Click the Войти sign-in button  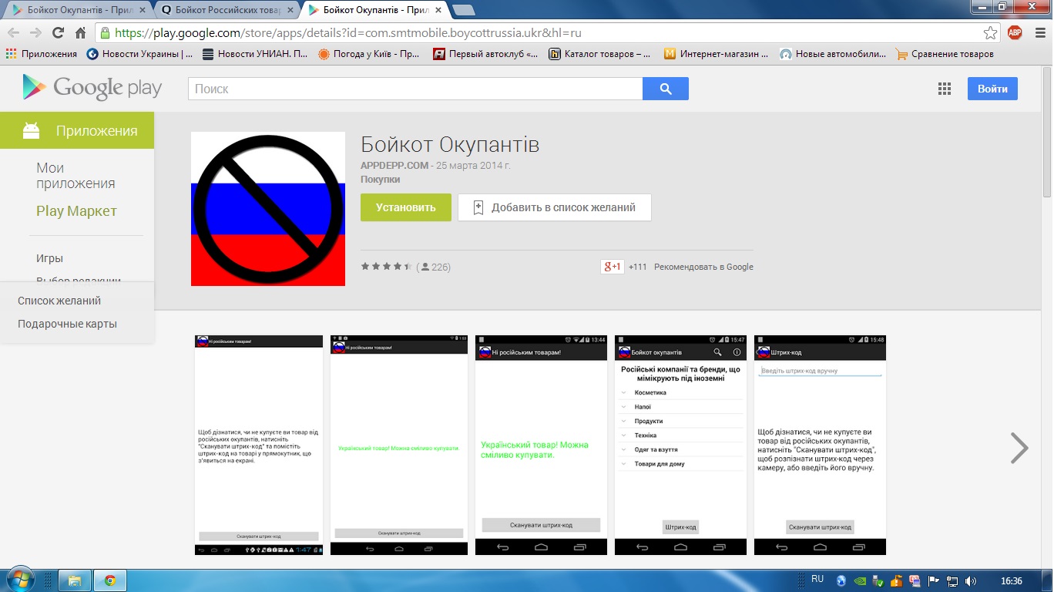[992, 89]
